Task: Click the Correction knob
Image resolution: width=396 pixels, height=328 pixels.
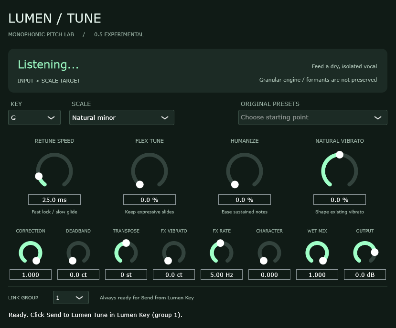Action: point(31,253)
